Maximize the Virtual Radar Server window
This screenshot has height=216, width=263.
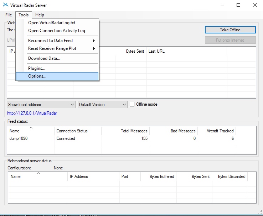[x=238, y=5]
